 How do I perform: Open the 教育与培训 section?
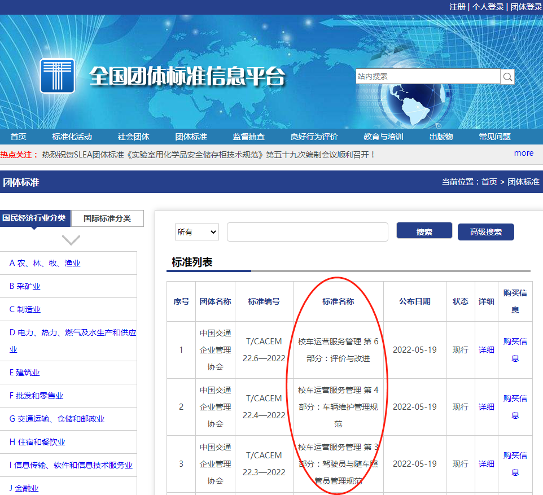coord(383,136)
